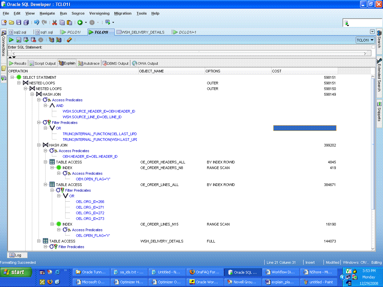Collapse the AND predicate node
Screen dimensions: 383x287
pyautogui.click(x=45, y=106)
